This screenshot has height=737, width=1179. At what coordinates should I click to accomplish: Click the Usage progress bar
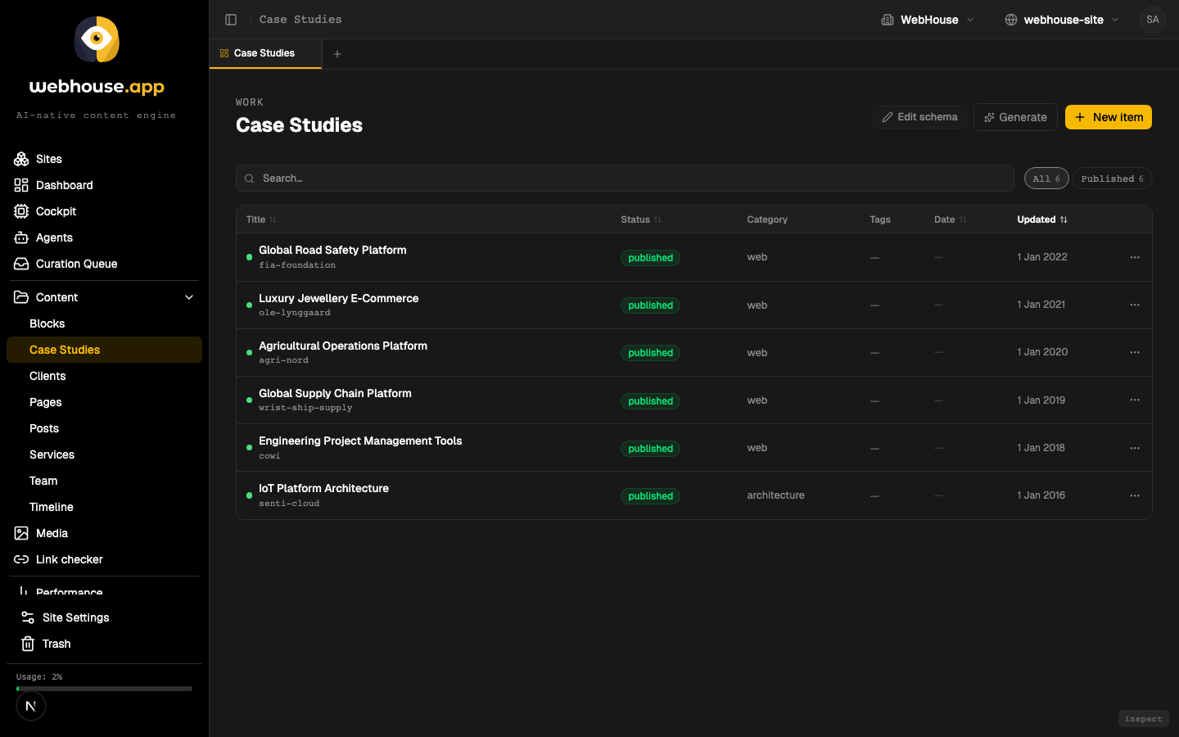[104, 689]
